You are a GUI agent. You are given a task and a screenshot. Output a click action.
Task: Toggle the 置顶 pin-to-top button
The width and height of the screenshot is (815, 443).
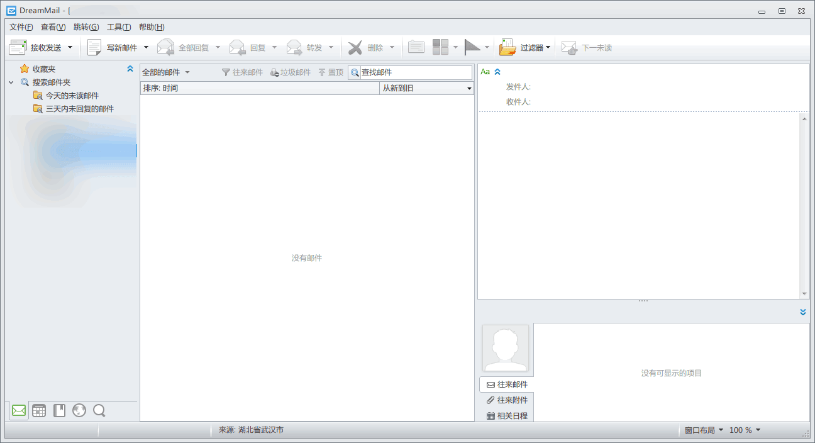pos(331,72)
